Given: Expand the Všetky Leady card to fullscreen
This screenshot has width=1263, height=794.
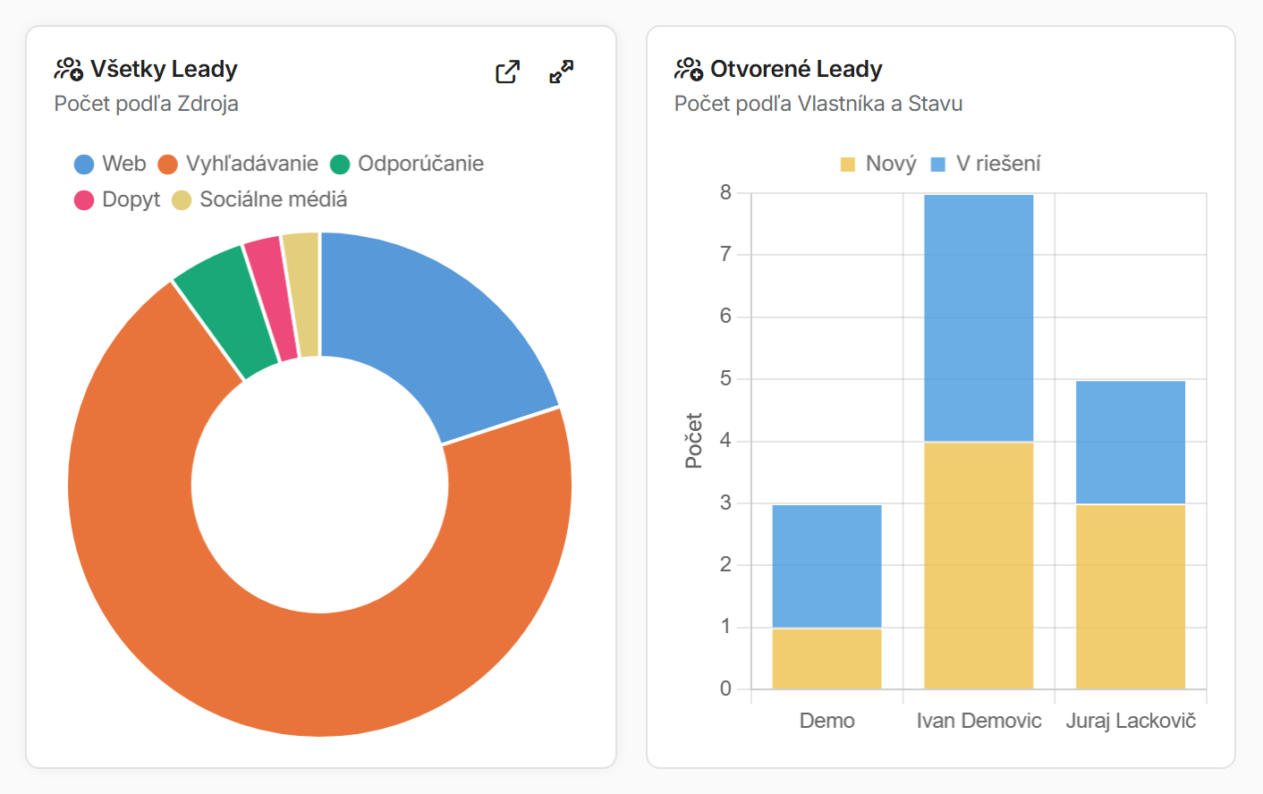Looking at the screenshot, I should click(562, 72).
